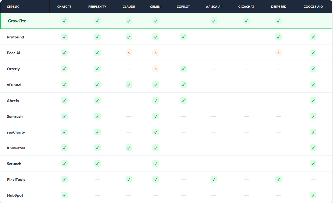The height and width of the screenshot is (203, 333).
Task: Click Ahrefs' Gemini checkmark icon
Action: pyautogui.click(x=156, y=100)
